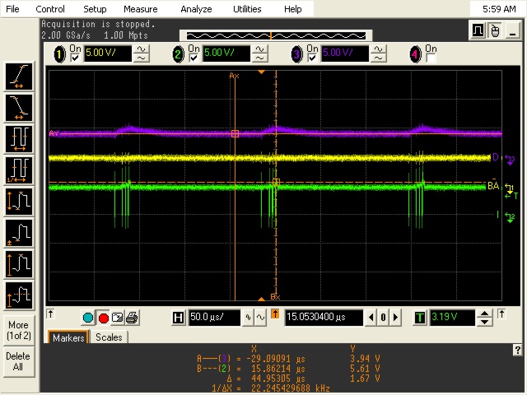Toggle channel 1 On checkbox
This screenshot has height=395, width=527.
(75, 58)
